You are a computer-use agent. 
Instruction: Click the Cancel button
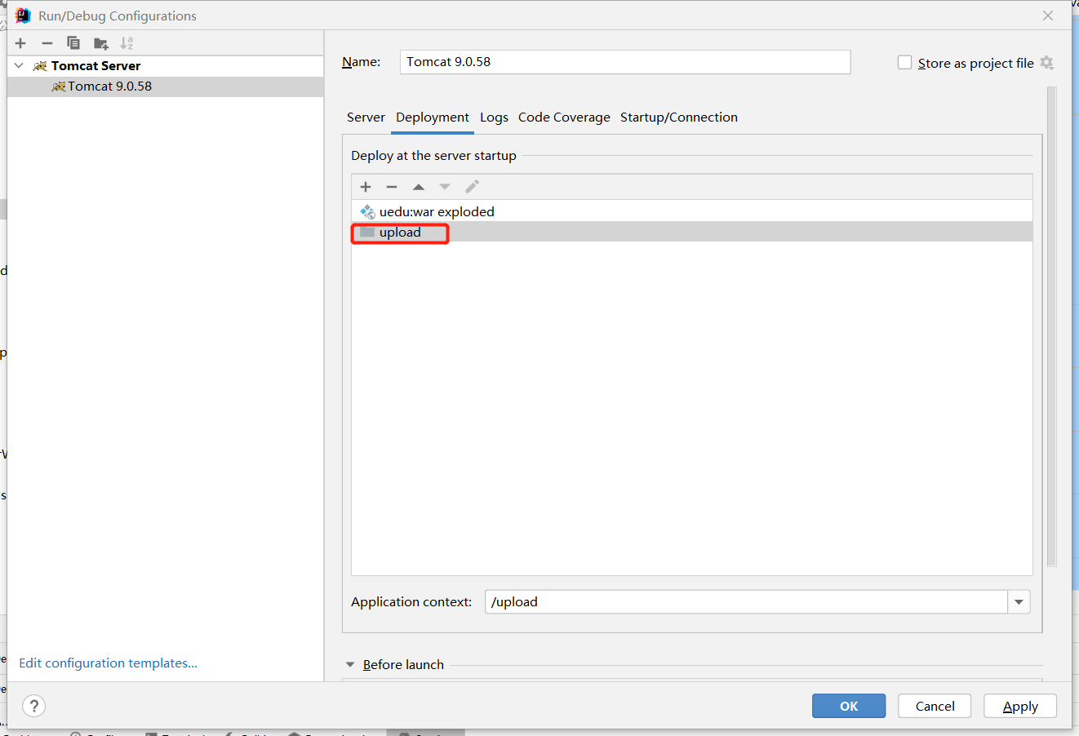[935, 706]
